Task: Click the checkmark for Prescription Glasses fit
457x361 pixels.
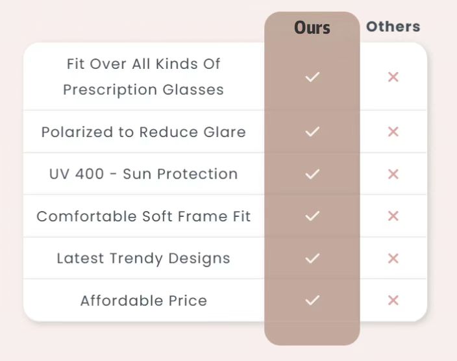Action: pyautogui.click(x=312, y=77)
